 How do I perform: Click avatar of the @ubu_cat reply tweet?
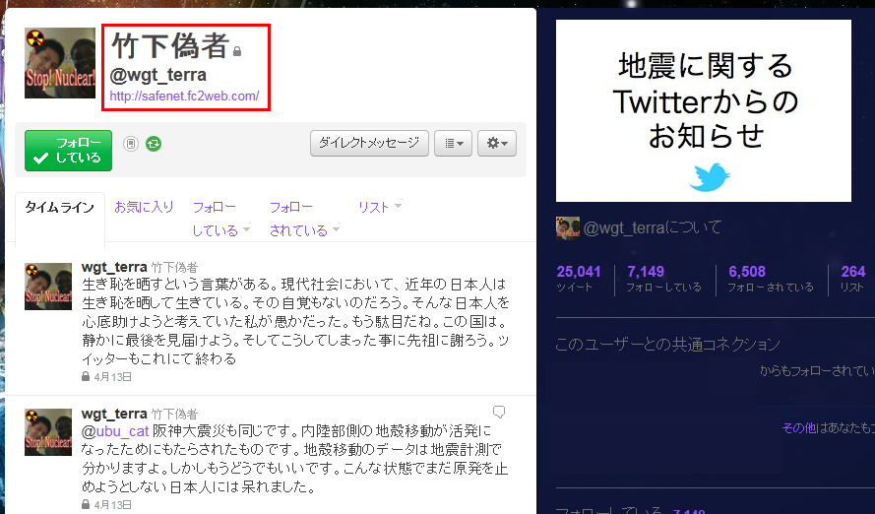[x=48, y=432]
